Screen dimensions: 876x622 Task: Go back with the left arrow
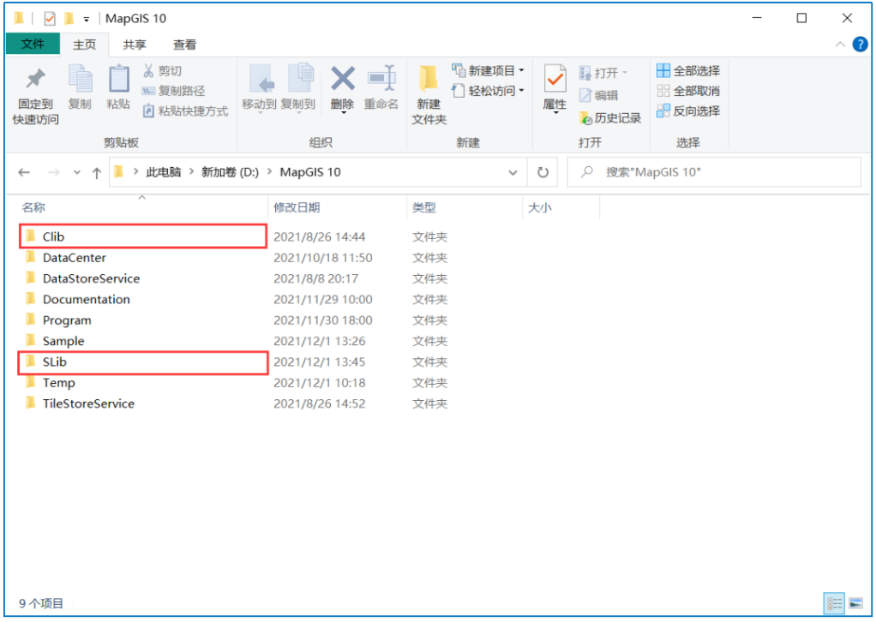[x=24, y=172]
